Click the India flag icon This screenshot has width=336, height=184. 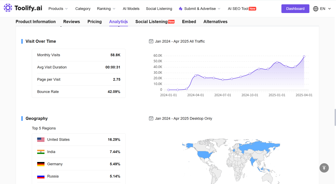(41, 152)
